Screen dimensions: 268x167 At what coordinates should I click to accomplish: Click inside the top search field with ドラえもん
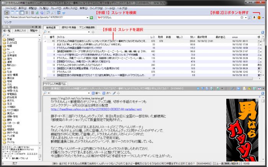click(168, 18)
